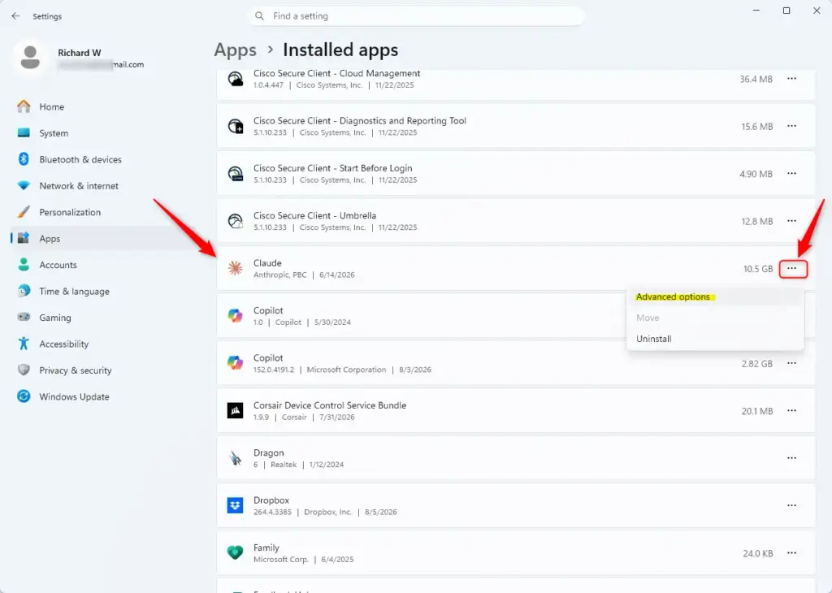This screenshot has height=593, width=832.
Task: Click the Corsair Device Control Service Bundle name
Action: 330,405
